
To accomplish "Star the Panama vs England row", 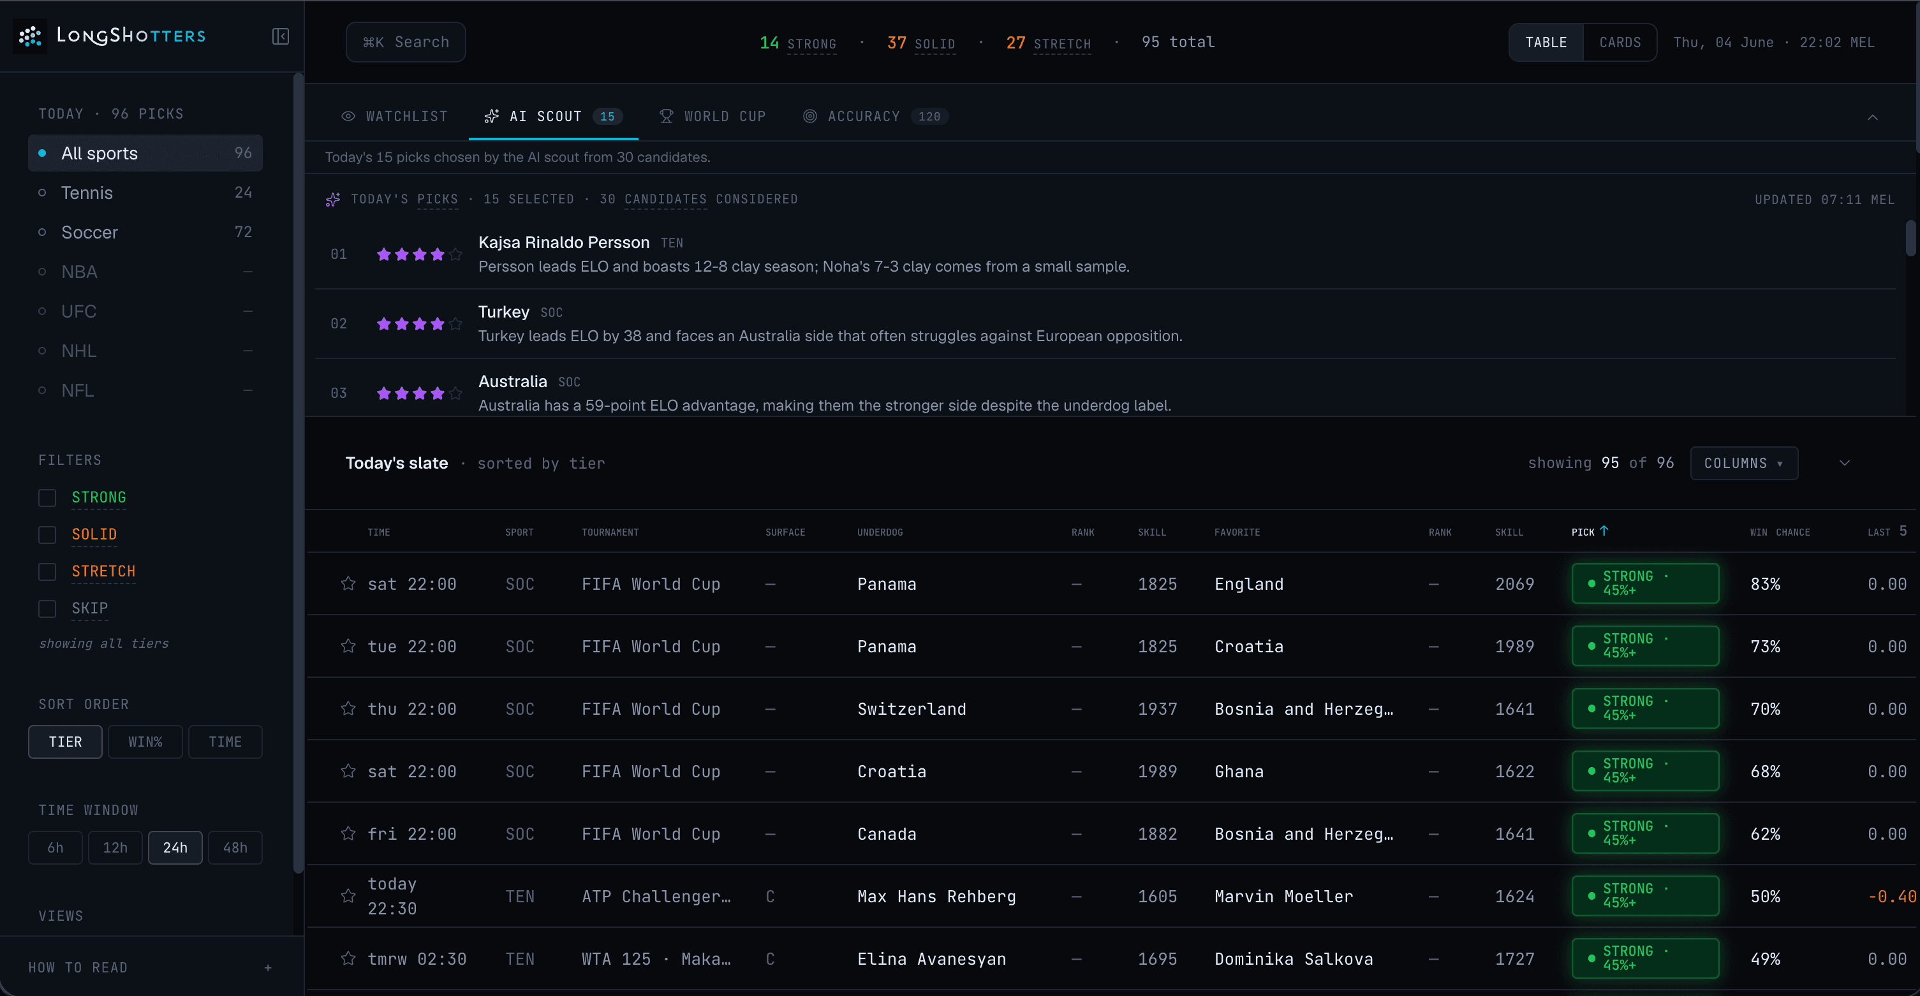I will tap(348, 583).
